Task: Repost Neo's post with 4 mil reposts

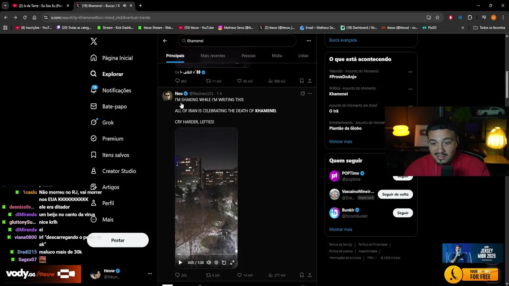Action: coord(213,275)
